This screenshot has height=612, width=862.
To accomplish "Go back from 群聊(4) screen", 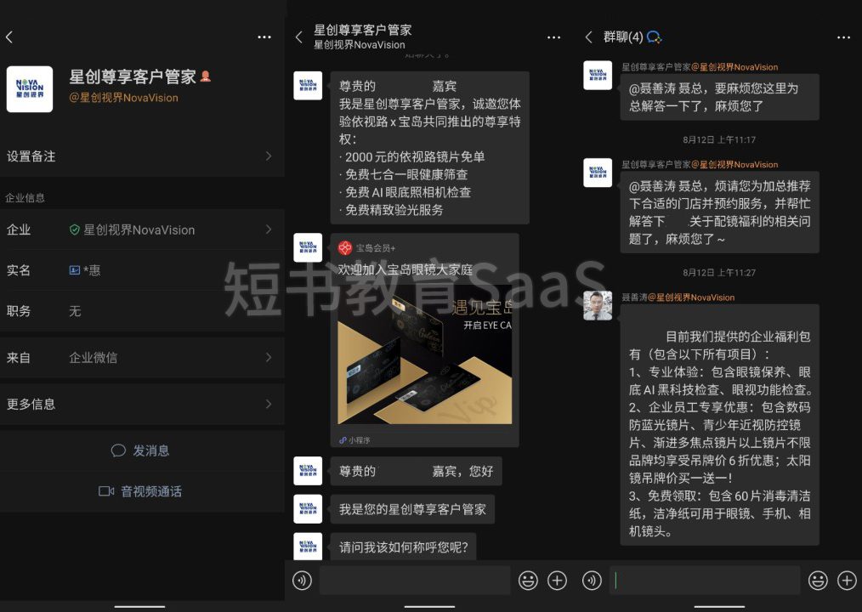I will pyautogui.click(x=589, y=37).
